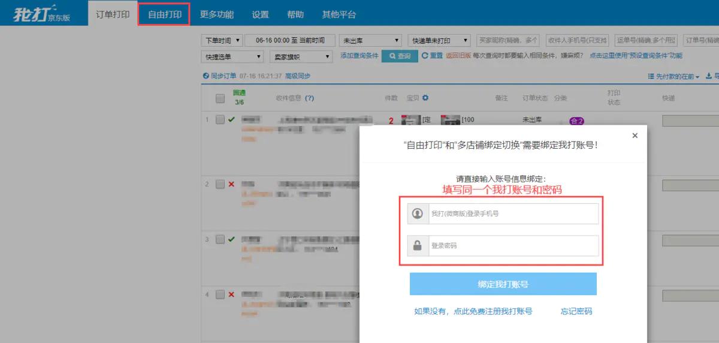Click 如果没有，点此免费注册我打账号 link

tap(473, 311)
